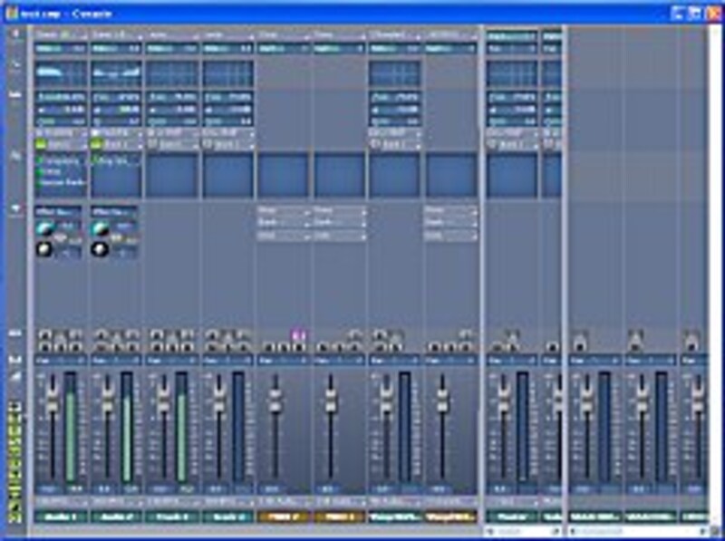
Task: Click the FX bin on the Track 3 strip
Action: point(172,176)
